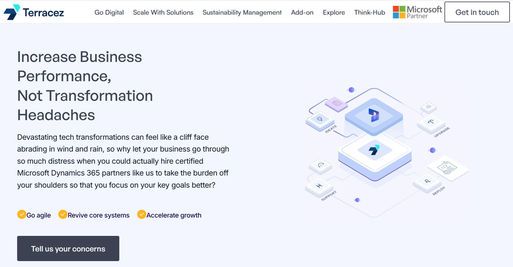
Task: Select the Explore navigation item
Action: click(334, 12)
